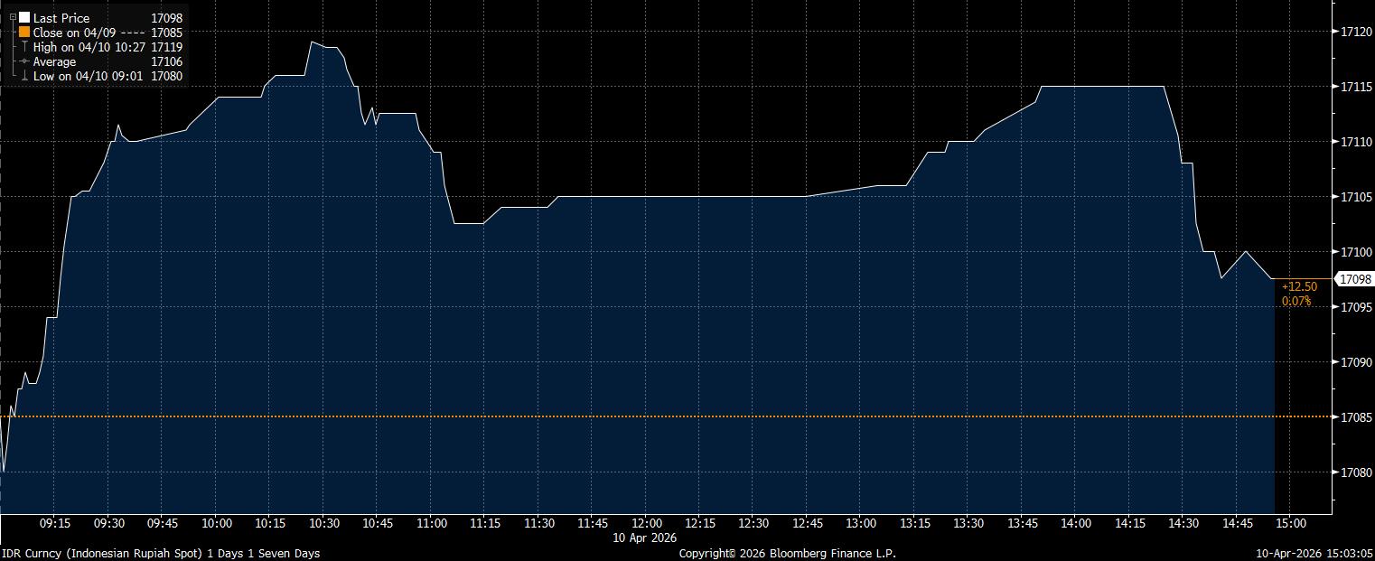Image resolution: width=1375 pixels, height=561 pixels.
Task: Click the 17120 price axis label
Action: coord(1357,33)
